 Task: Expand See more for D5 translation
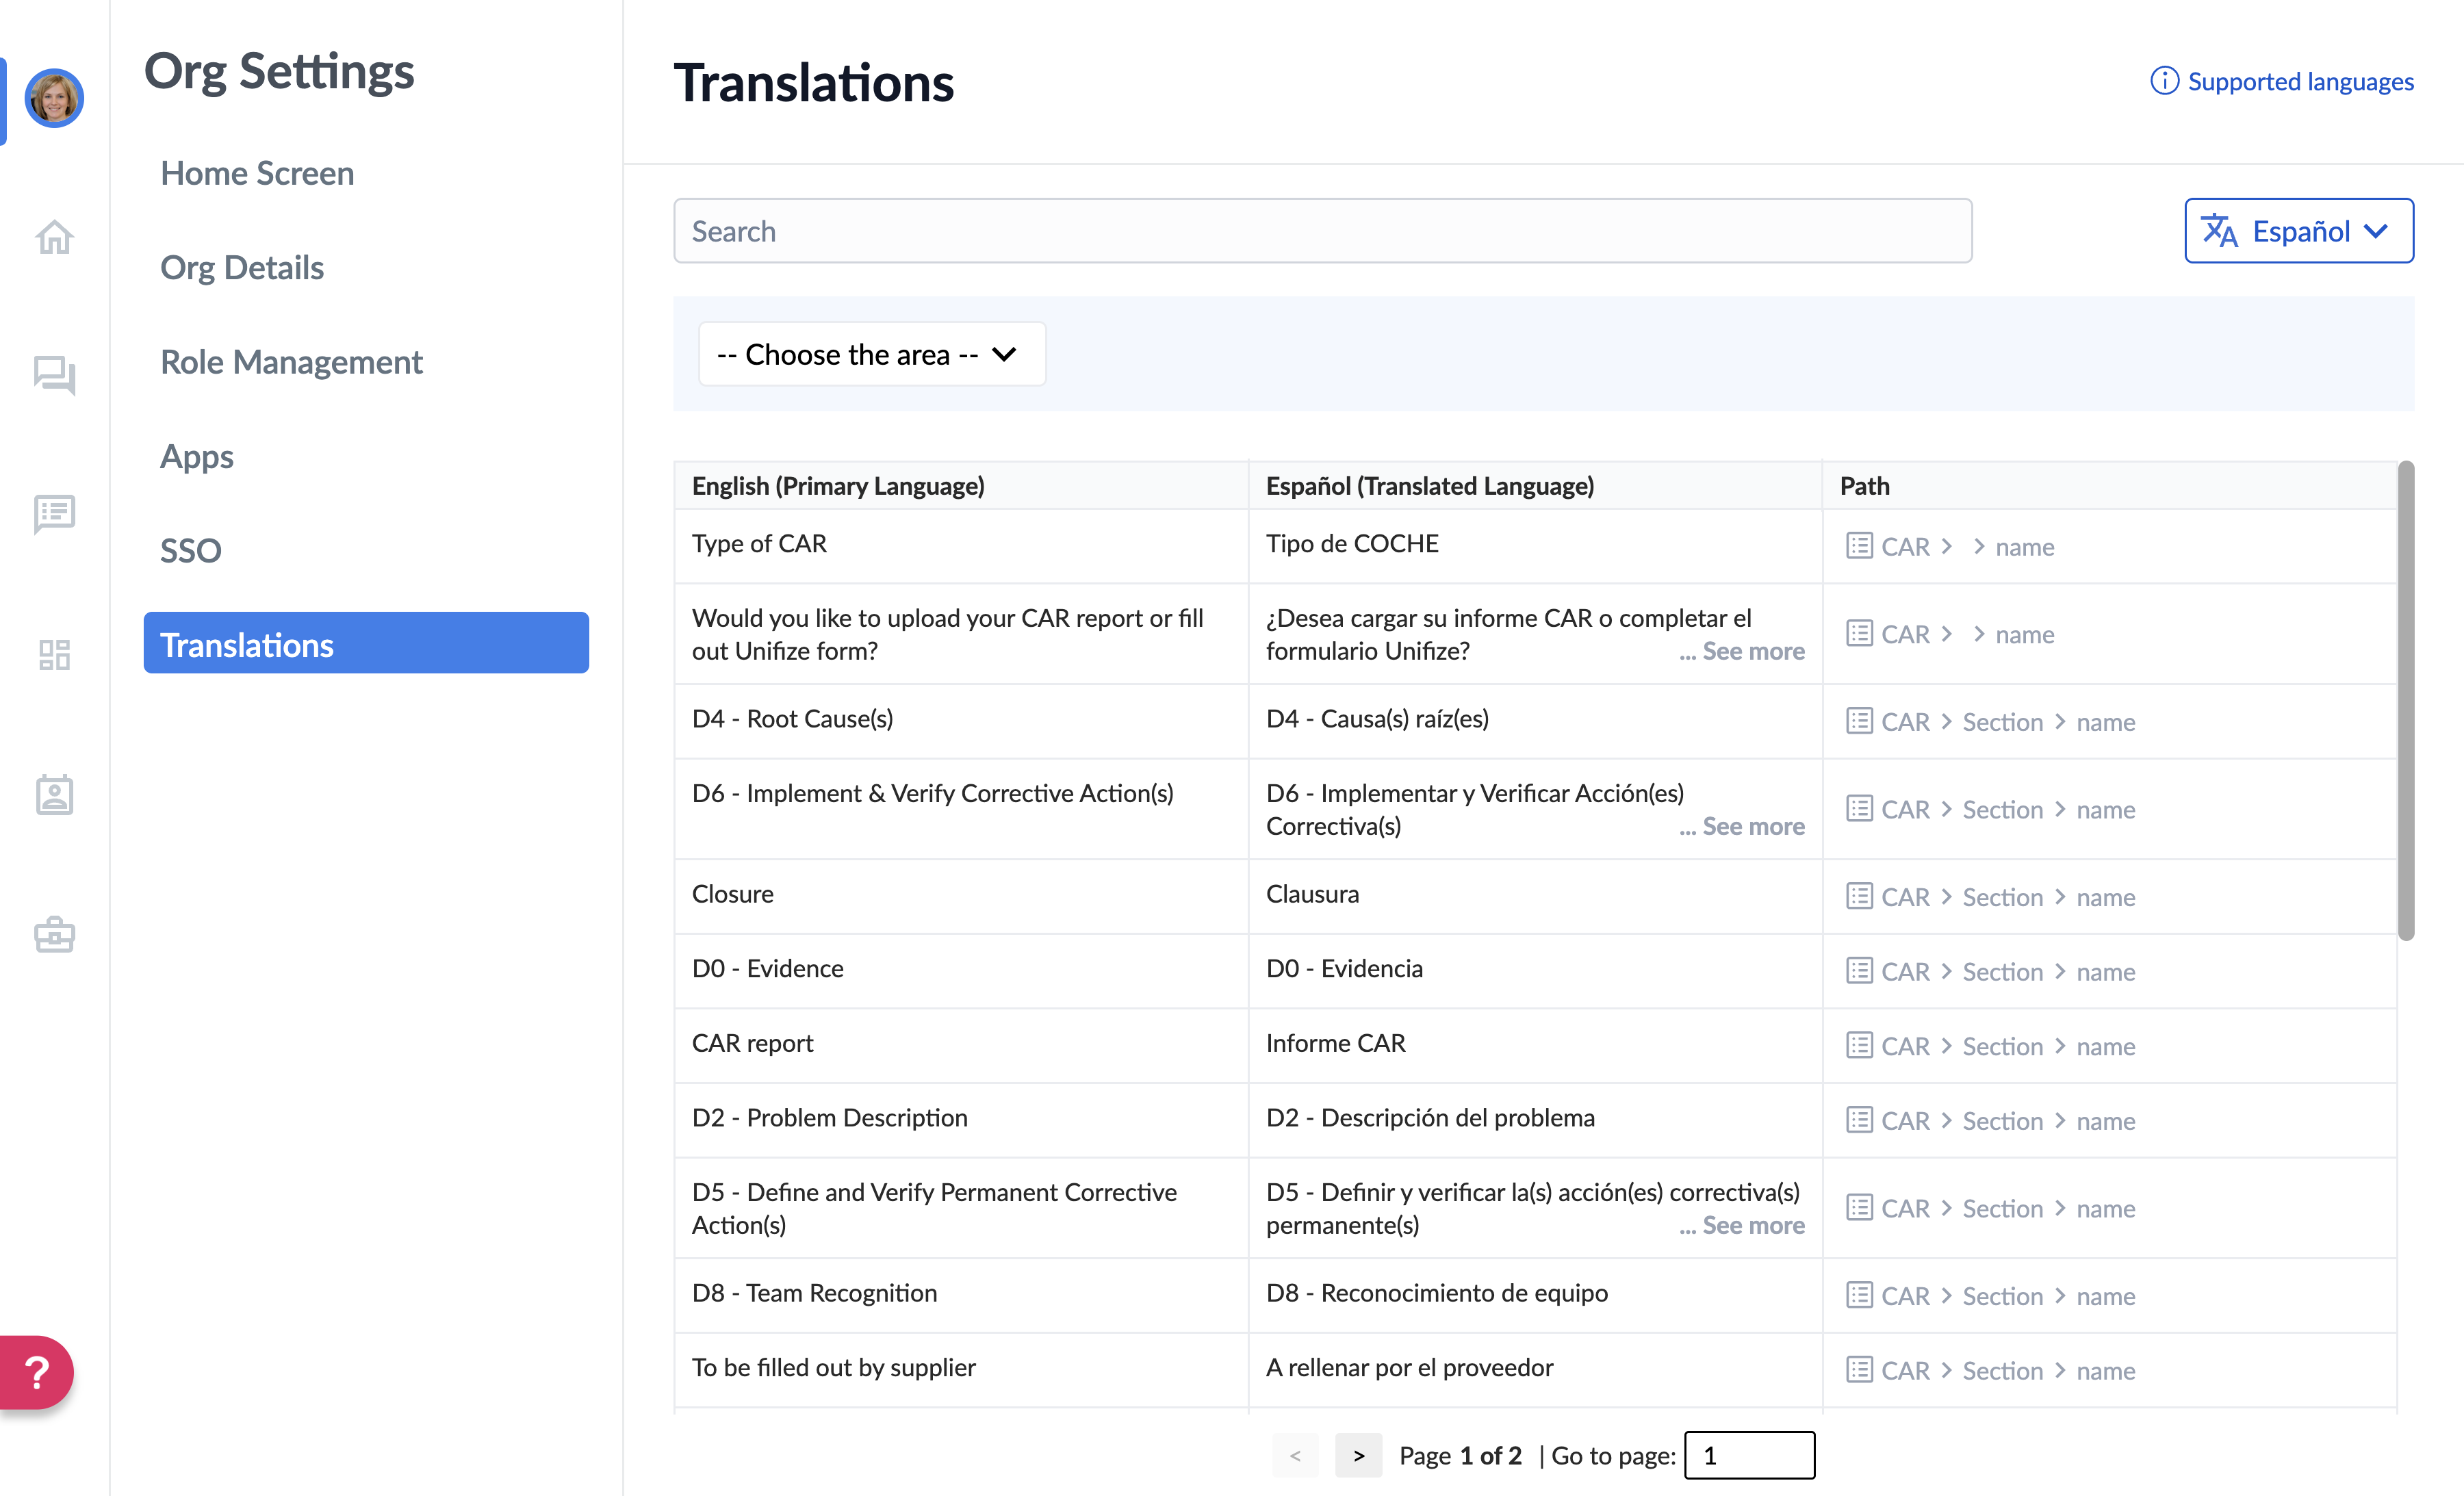[1742, 1225]
